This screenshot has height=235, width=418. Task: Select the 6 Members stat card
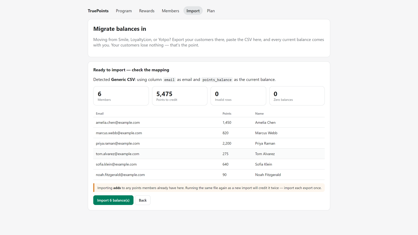coord(121,96)
